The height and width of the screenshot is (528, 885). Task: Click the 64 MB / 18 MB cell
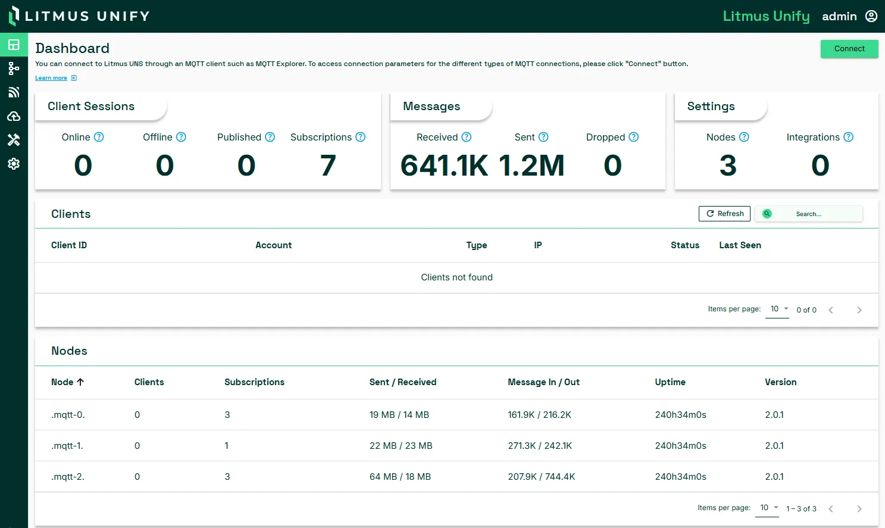(x=400, y=477)
